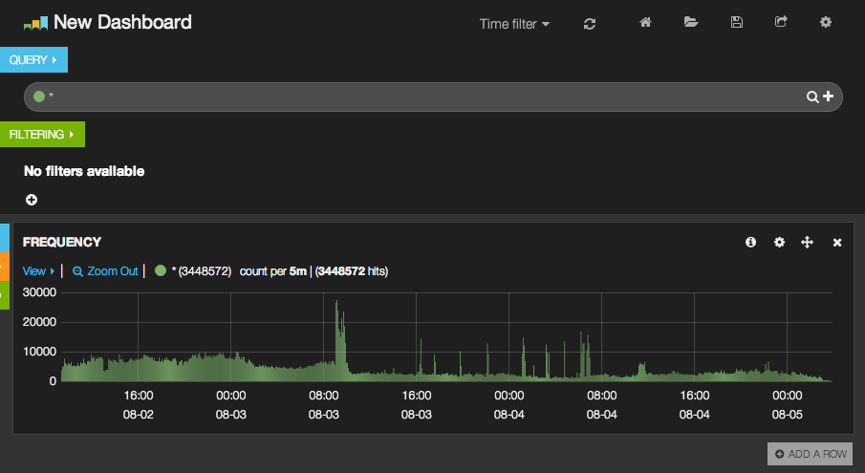This screenshot has width=865, height=473.
Task: Open dashboard settings gear in top bar
Action: (825, 22)
